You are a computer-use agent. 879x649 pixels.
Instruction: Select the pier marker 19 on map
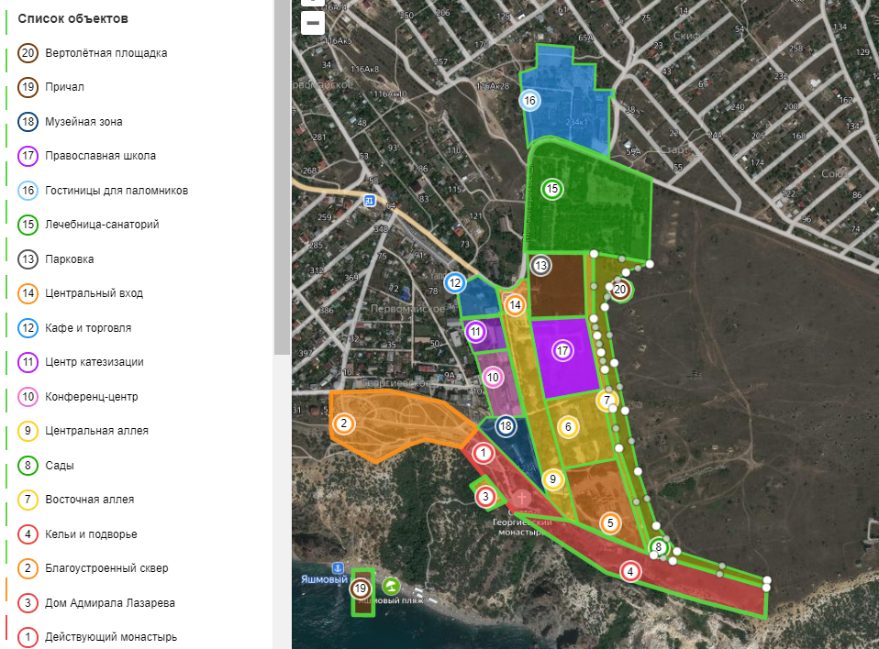(361, 588)
